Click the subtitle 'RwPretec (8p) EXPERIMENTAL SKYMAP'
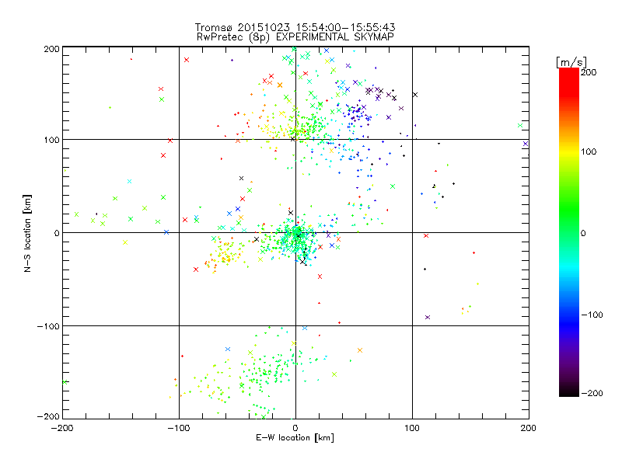 pyautogui.click(x=295, y=37)
